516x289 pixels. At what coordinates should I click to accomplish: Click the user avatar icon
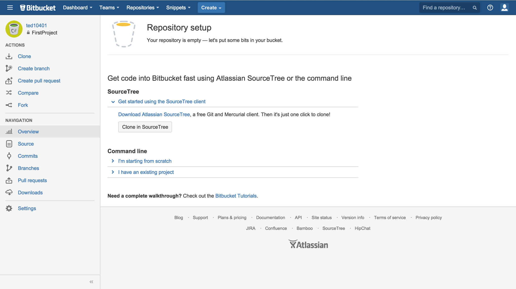[x=504, y=7]
